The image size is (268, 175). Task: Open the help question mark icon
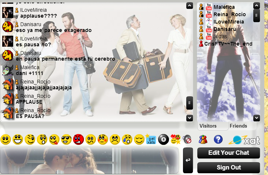coord(218,139)
